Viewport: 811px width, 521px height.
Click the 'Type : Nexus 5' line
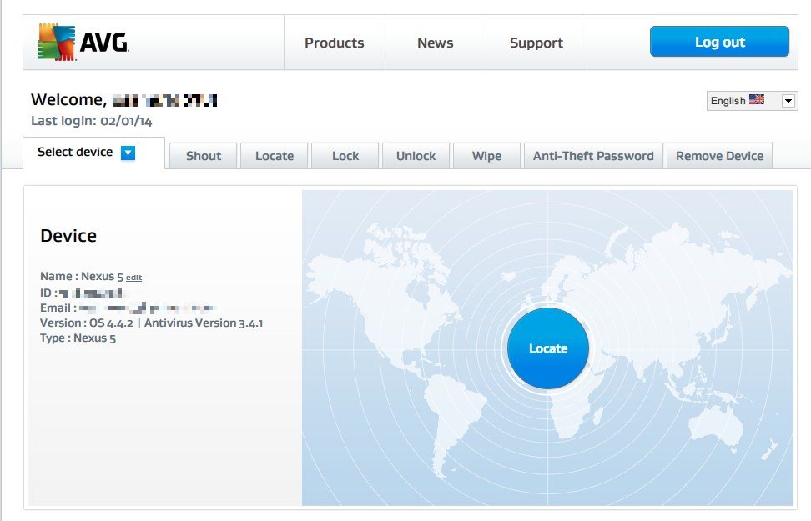coord(78,338)
